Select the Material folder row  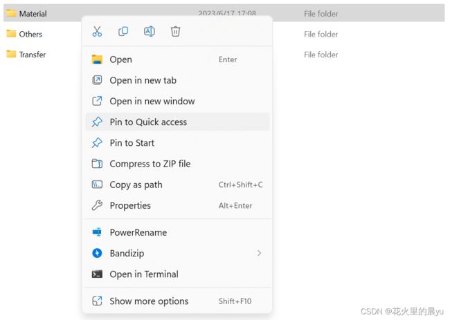point(224,13)
